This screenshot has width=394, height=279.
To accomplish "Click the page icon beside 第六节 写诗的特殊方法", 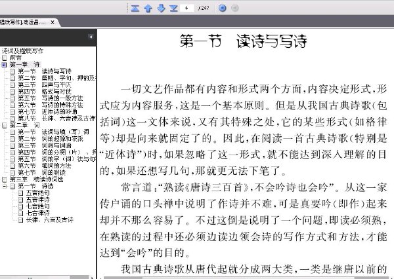I will (12, 105).
